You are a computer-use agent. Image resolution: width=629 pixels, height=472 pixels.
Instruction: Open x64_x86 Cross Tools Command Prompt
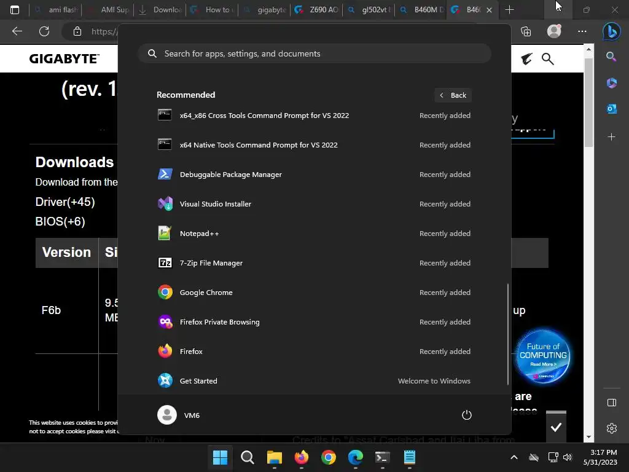click(314, 116)
